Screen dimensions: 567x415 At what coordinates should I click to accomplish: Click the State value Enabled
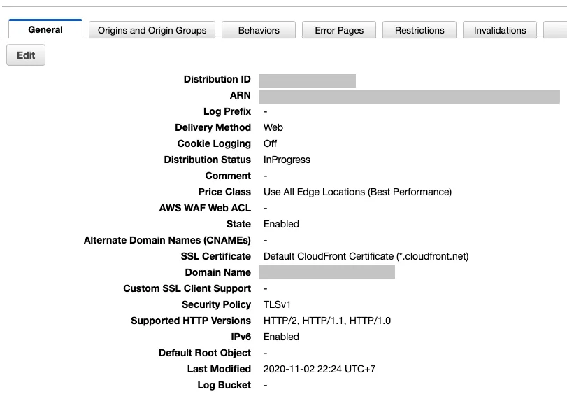pyautogui.click(x=281, y=224)
